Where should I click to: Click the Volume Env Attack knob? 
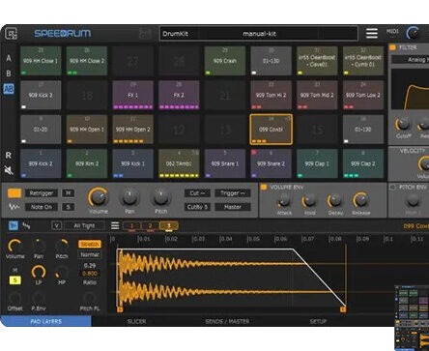tap(284, 201)
